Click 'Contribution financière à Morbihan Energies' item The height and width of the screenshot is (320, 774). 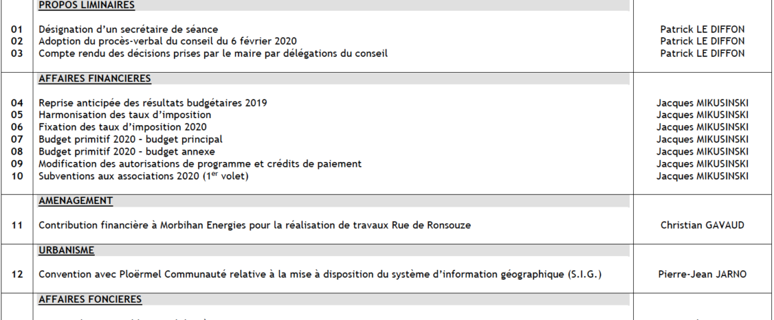254,225
